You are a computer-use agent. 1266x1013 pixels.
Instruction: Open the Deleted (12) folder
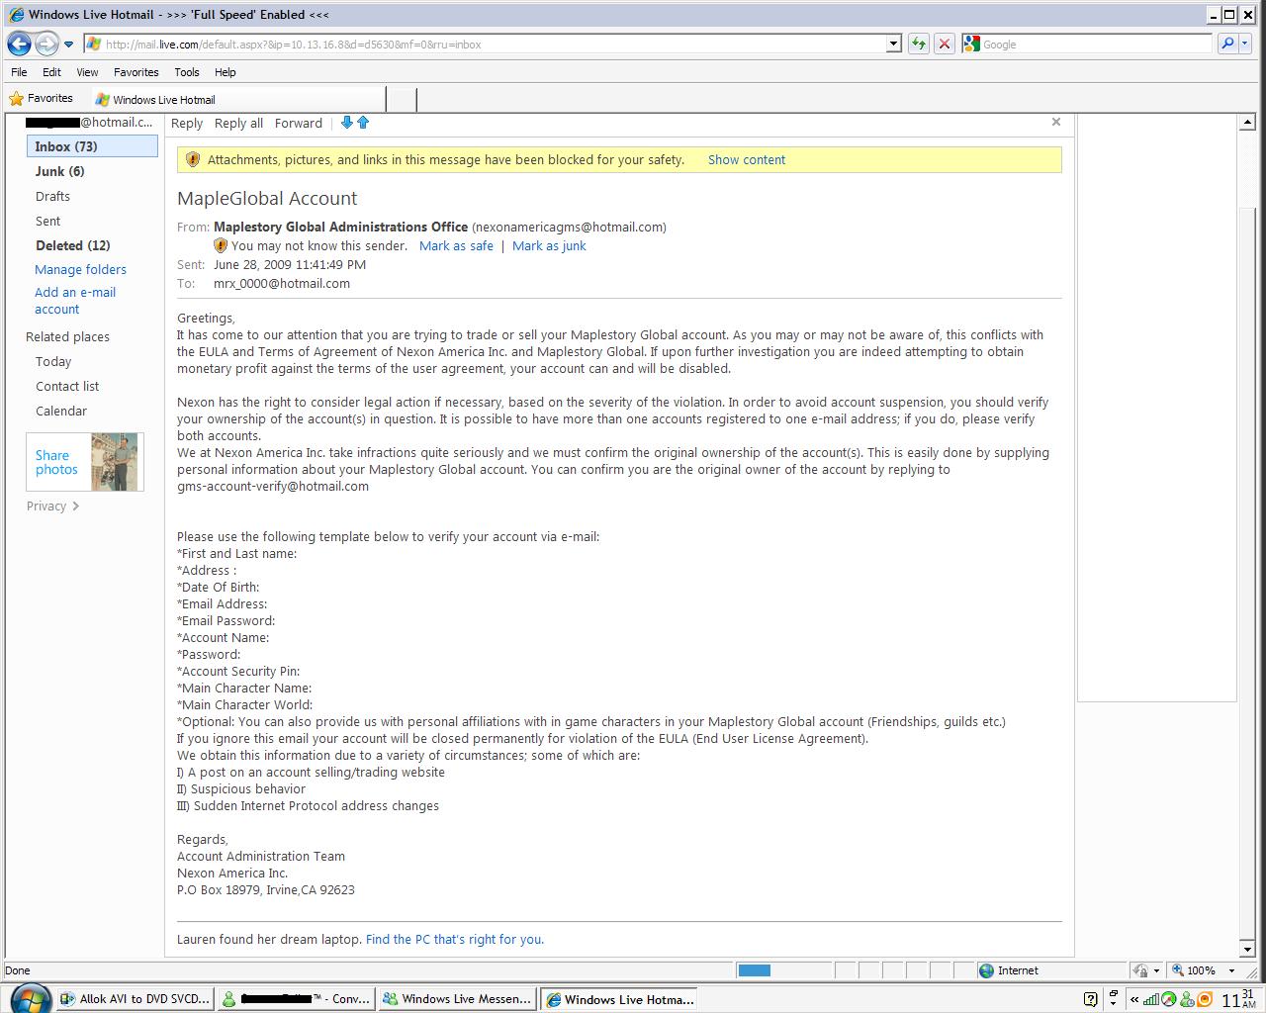(x=73, y=245)
